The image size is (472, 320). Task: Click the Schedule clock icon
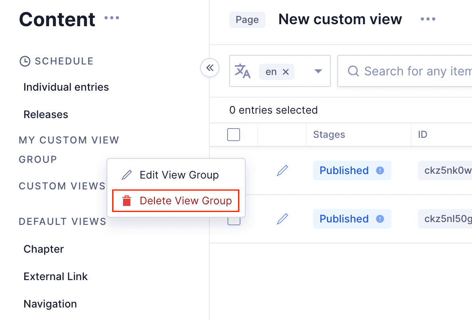[x=24, y=60]
